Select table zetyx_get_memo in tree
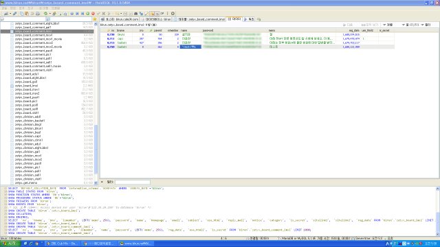This screenshot has height=247, width=440. coord(26,183)
